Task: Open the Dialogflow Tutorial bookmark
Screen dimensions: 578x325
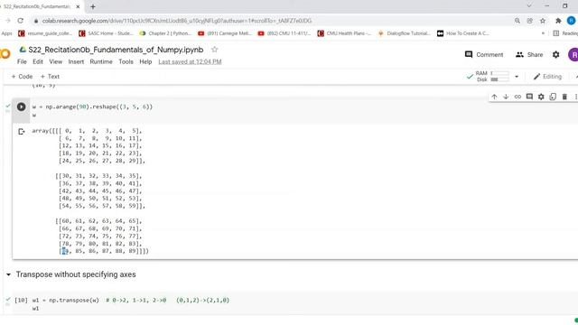Action: tap(404, 33)
